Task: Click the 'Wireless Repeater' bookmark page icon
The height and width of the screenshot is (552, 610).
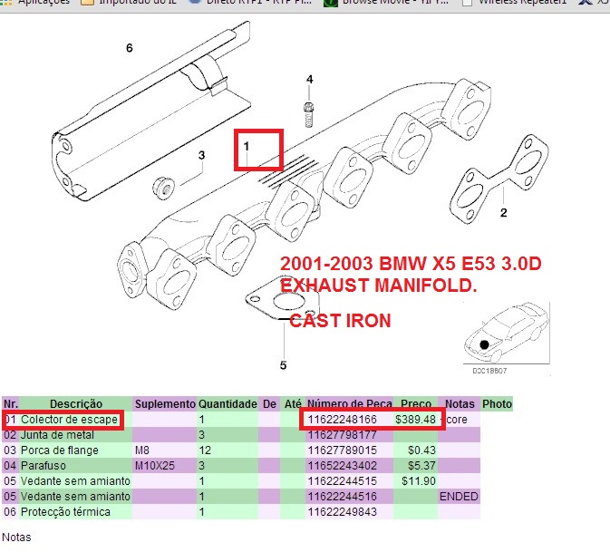Action: click(x=467, y=3)
